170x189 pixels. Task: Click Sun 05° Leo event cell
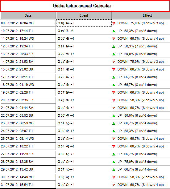pyautogui.click(x=84, y=154)
